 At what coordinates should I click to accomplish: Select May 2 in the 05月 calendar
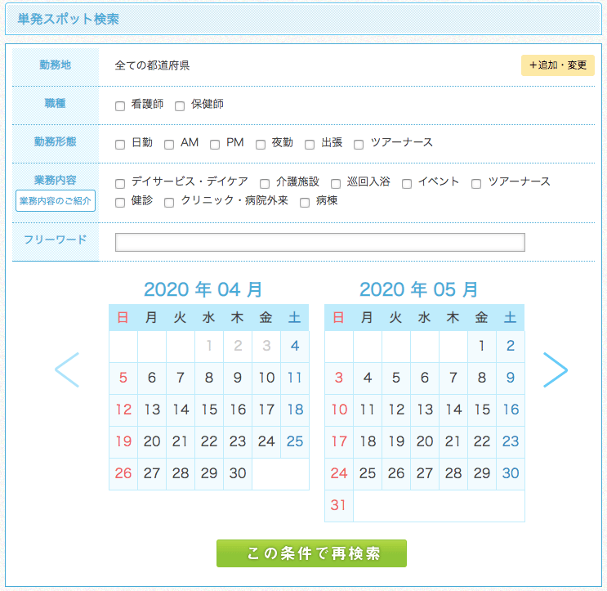pyautogui.click(x=511, y=347)
